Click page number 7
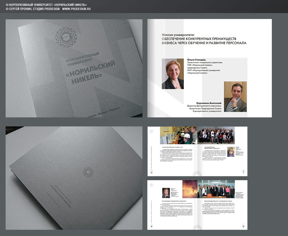 point(243,172)
